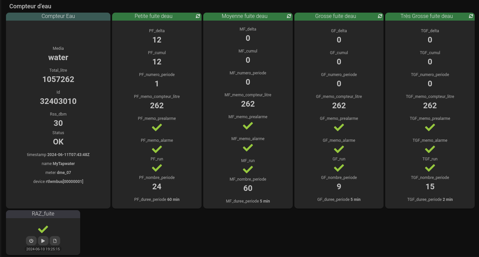Click the GF_run checkmark

339,168
